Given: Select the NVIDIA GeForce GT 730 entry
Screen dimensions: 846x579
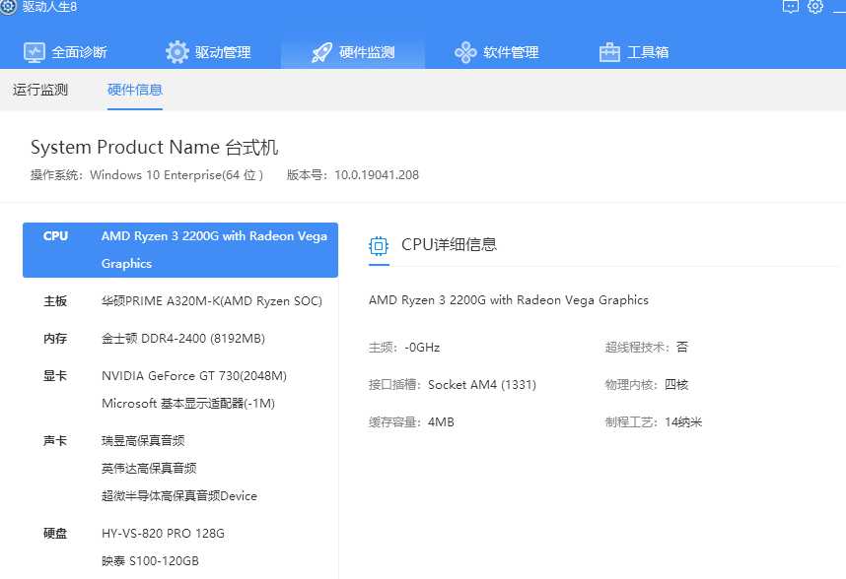Looking at the screenshot, I should (194, 376).
